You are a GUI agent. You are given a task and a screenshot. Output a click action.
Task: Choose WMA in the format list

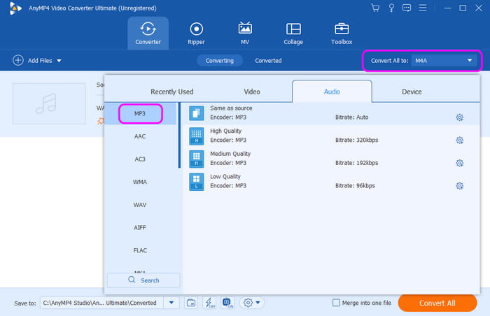(x=140, y=182)
